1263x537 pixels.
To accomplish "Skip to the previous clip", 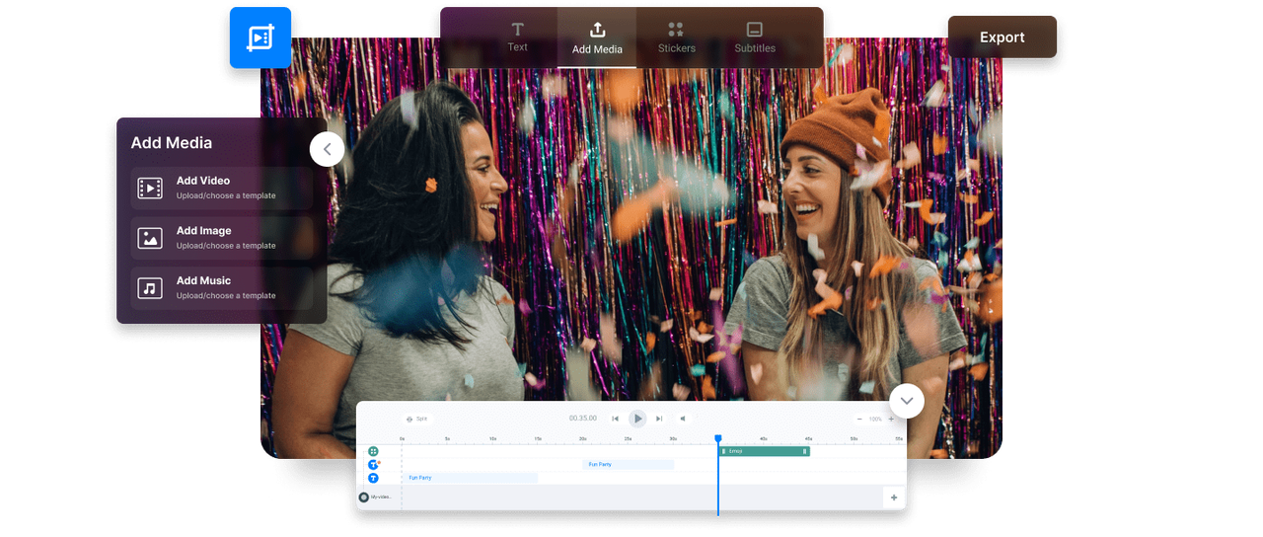I will click(616, 419).
